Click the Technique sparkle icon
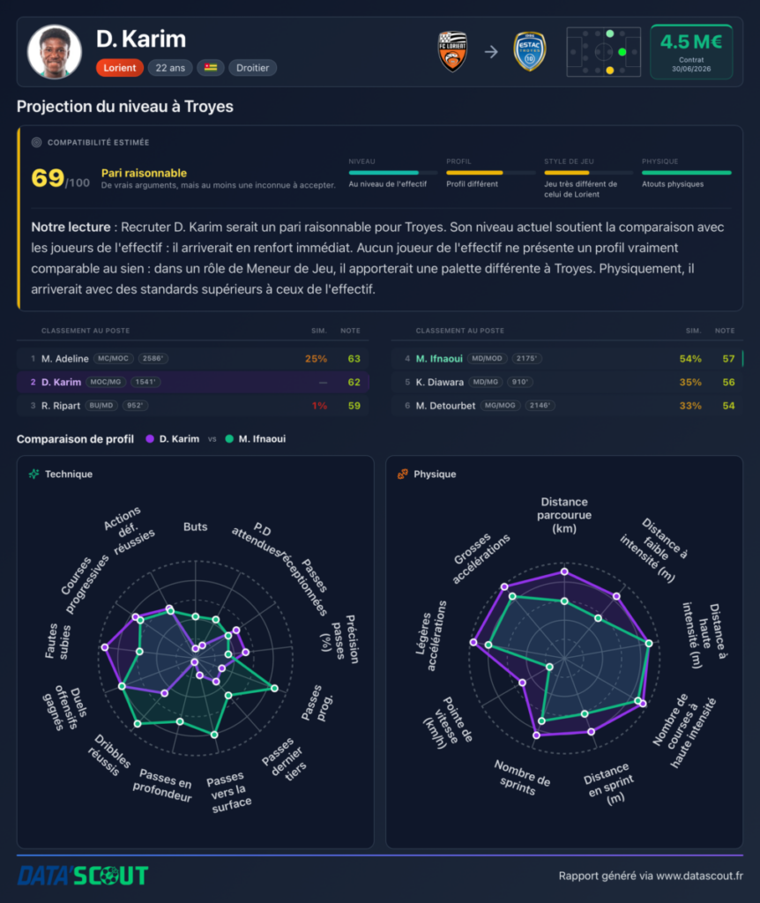Viewport: 760px width, 903px height. 34,474
